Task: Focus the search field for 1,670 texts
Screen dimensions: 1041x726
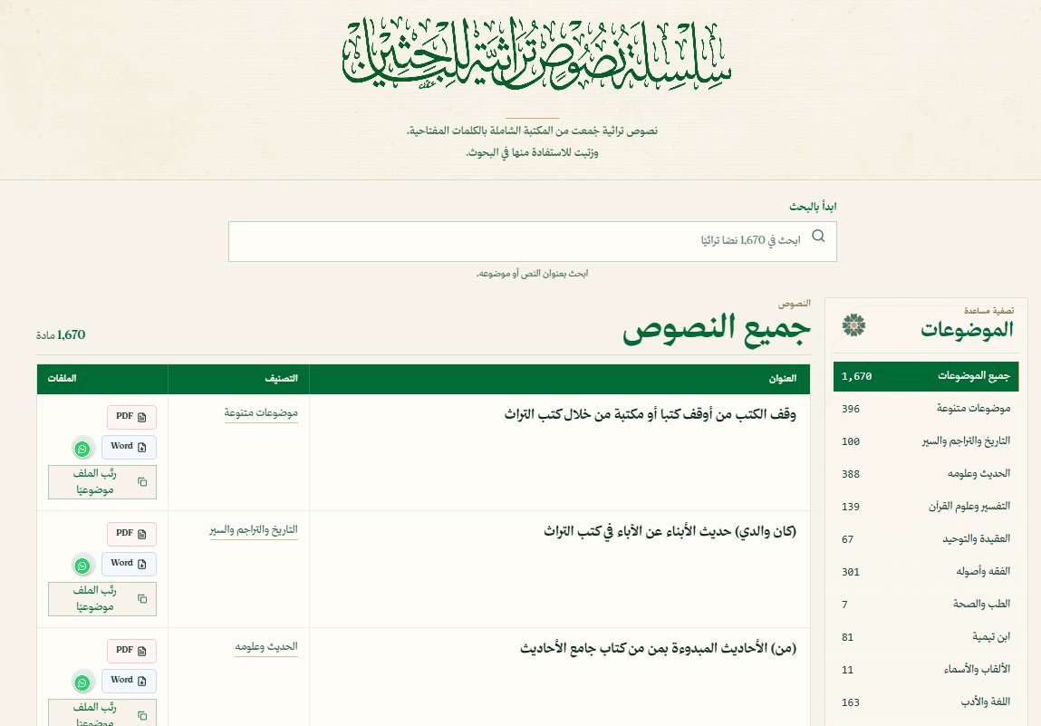Action: (x=533, y=241)
